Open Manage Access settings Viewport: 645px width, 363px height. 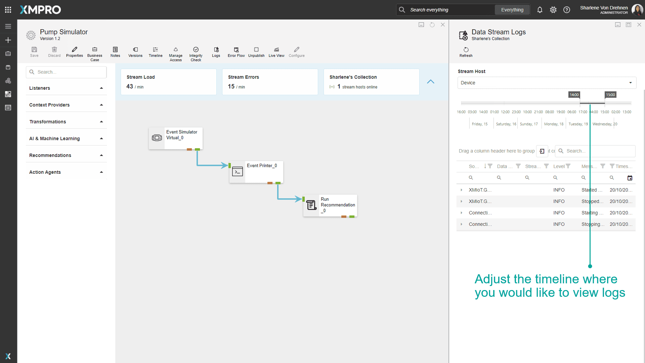[176, 52]
